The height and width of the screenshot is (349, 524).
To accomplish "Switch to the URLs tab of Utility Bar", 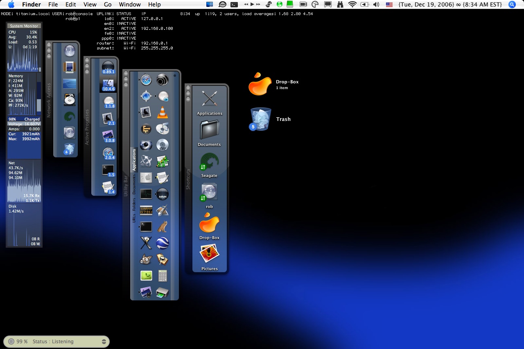I will pyautogui.click(x=134, y=218).
